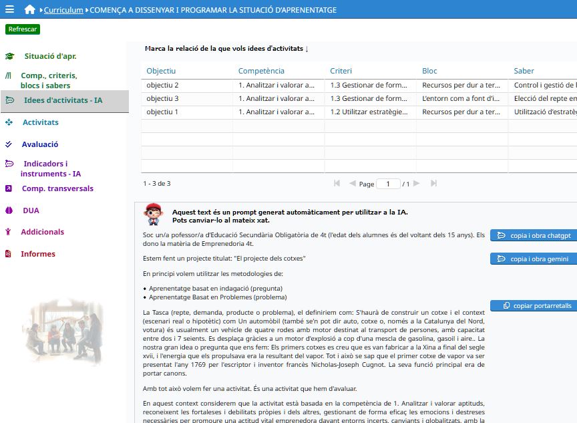
Task: Open the Avaluació section
Action: click(x=40, y=144)
